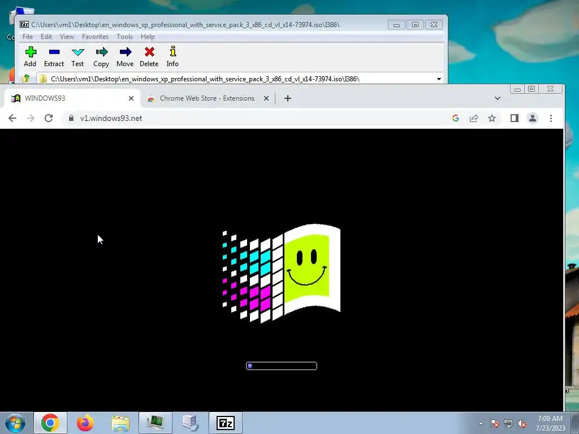The height and width of the screenshot is (434, 579).
Task: Go forward in Chrome
Action: pos(31,118)
